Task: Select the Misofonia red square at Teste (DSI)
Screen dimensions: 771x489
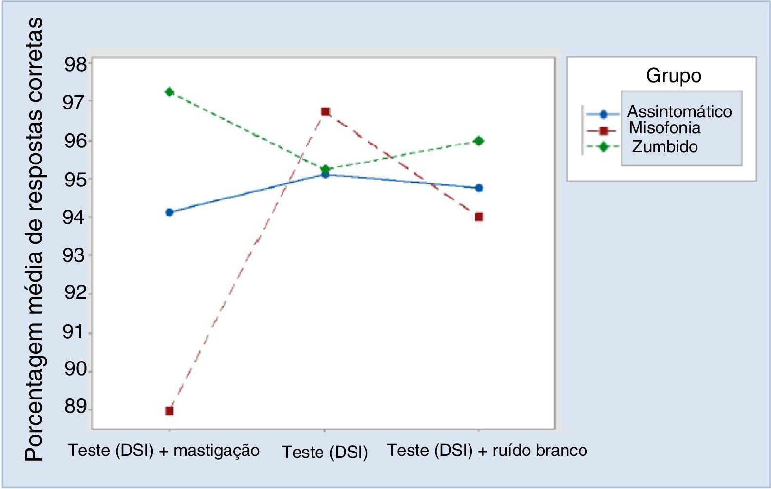Action: [x=326, y=112]
